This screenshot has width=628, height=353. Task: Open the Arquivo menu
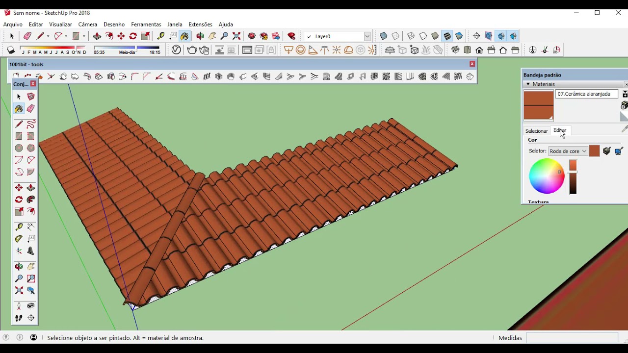[x=13, y=25]
